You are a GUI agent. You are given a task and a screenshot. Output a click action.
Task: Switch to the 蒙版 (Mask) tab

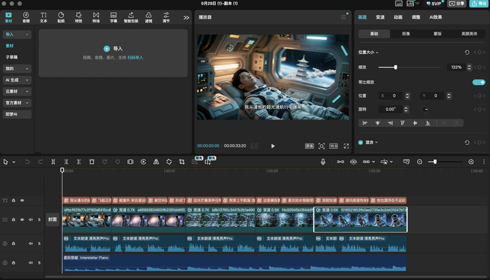tap(438, 33)
